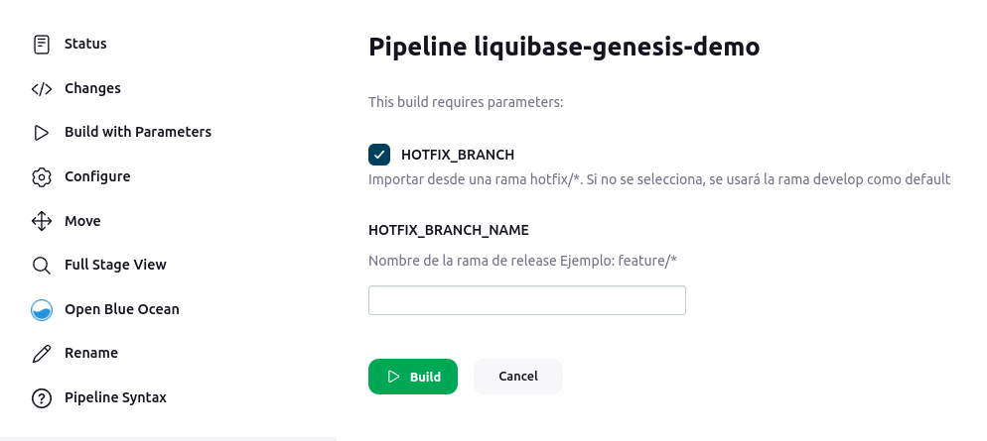Click the Build with Parameters play icon

point(42,133)
